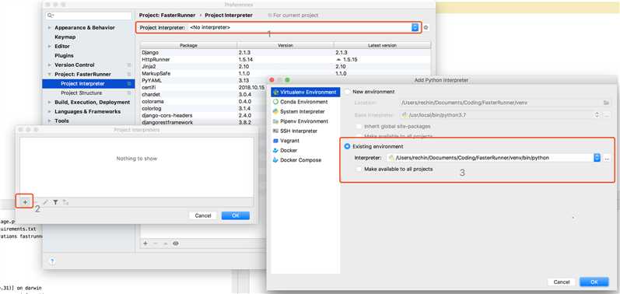Click the install package plus below package table
Screen dimensions: 620x294
tap(145, 243)
